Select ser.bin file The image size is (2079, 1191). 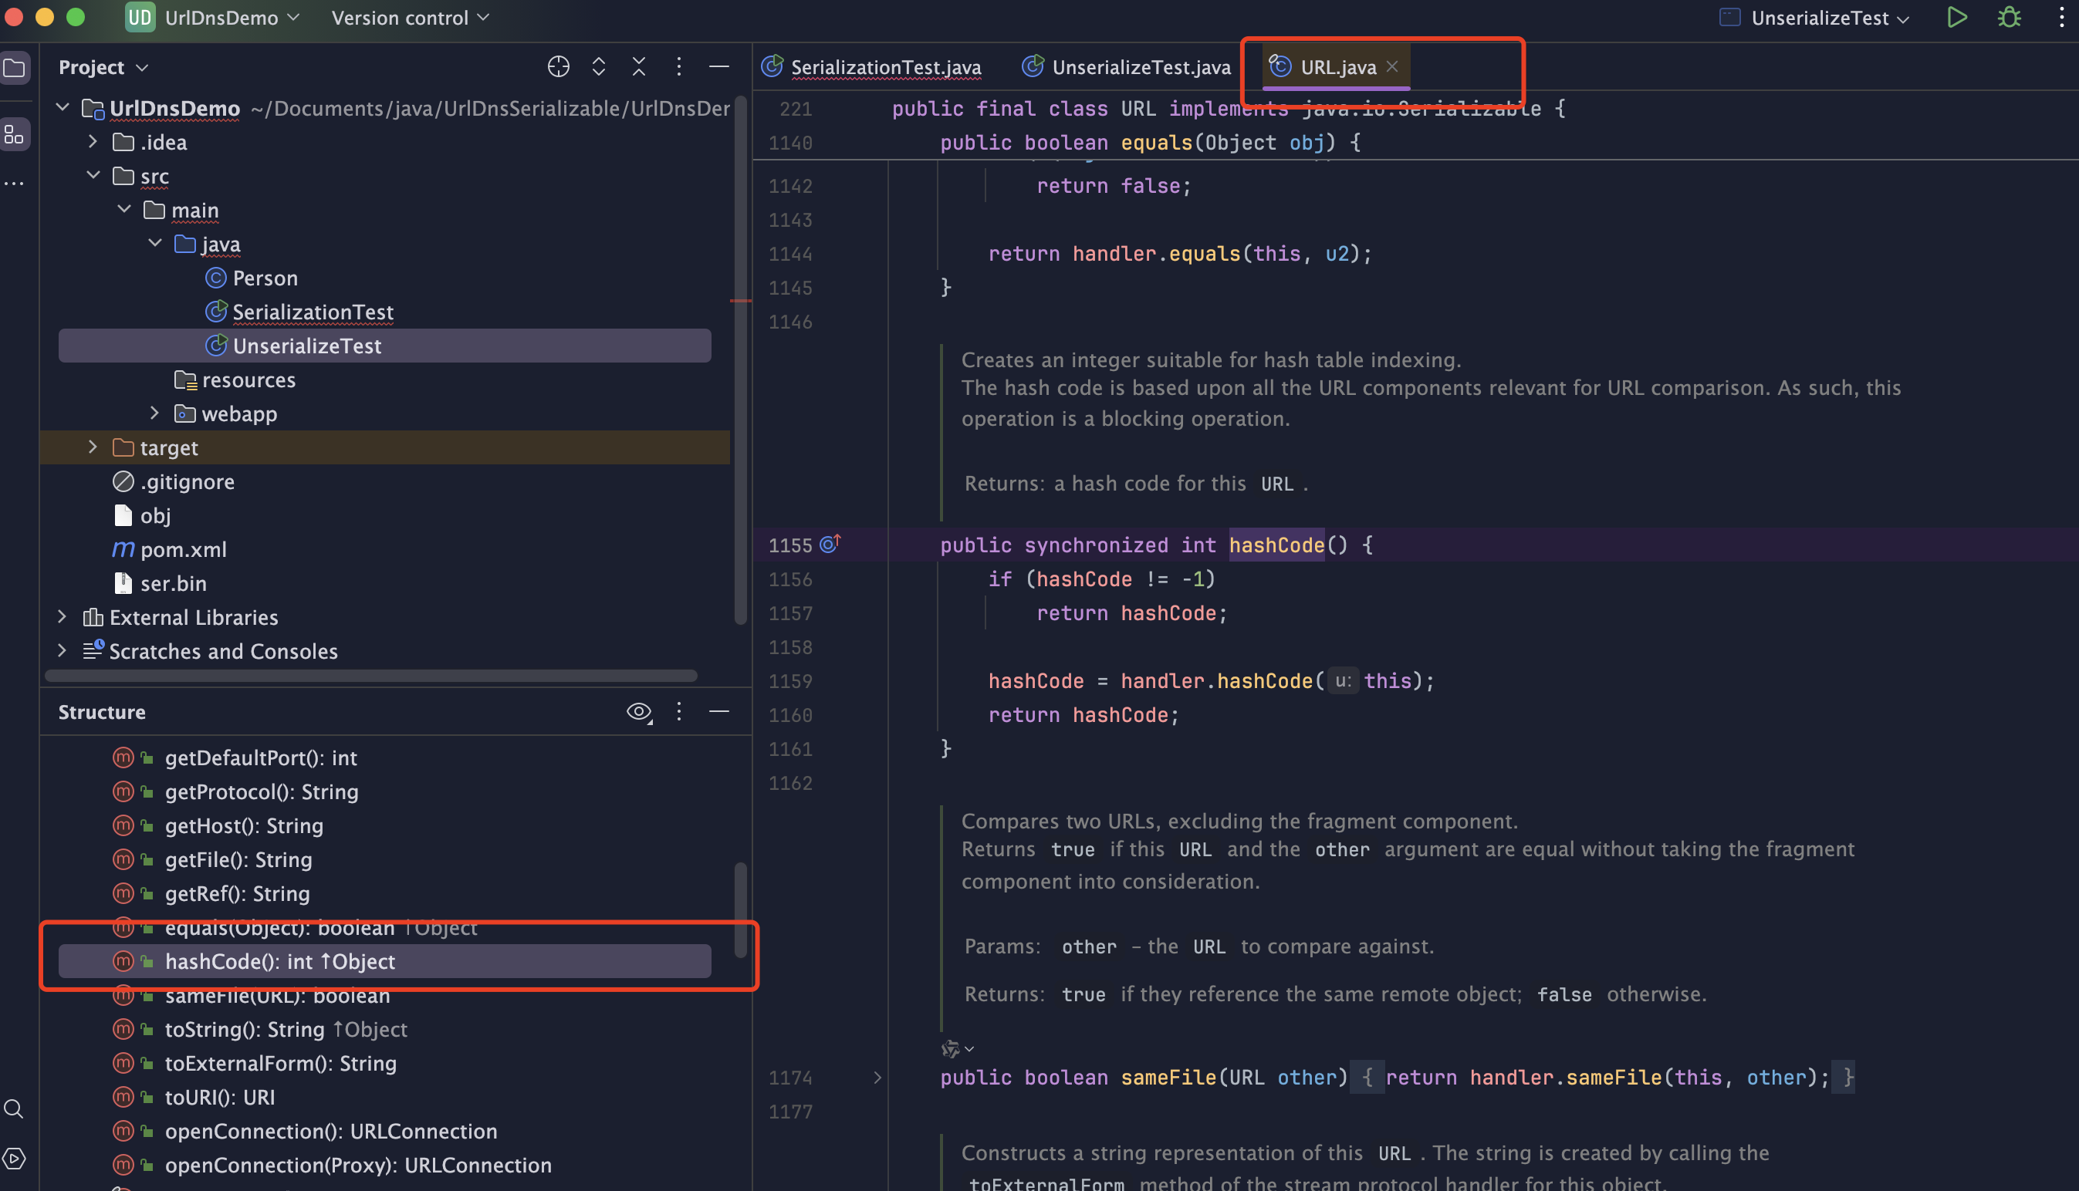(161, 583)
